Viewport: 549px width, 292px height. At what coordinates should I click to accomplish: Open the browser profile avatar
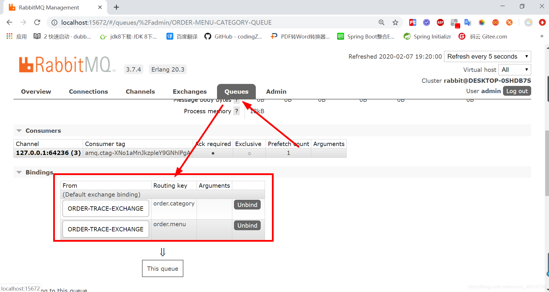point(528,22)
